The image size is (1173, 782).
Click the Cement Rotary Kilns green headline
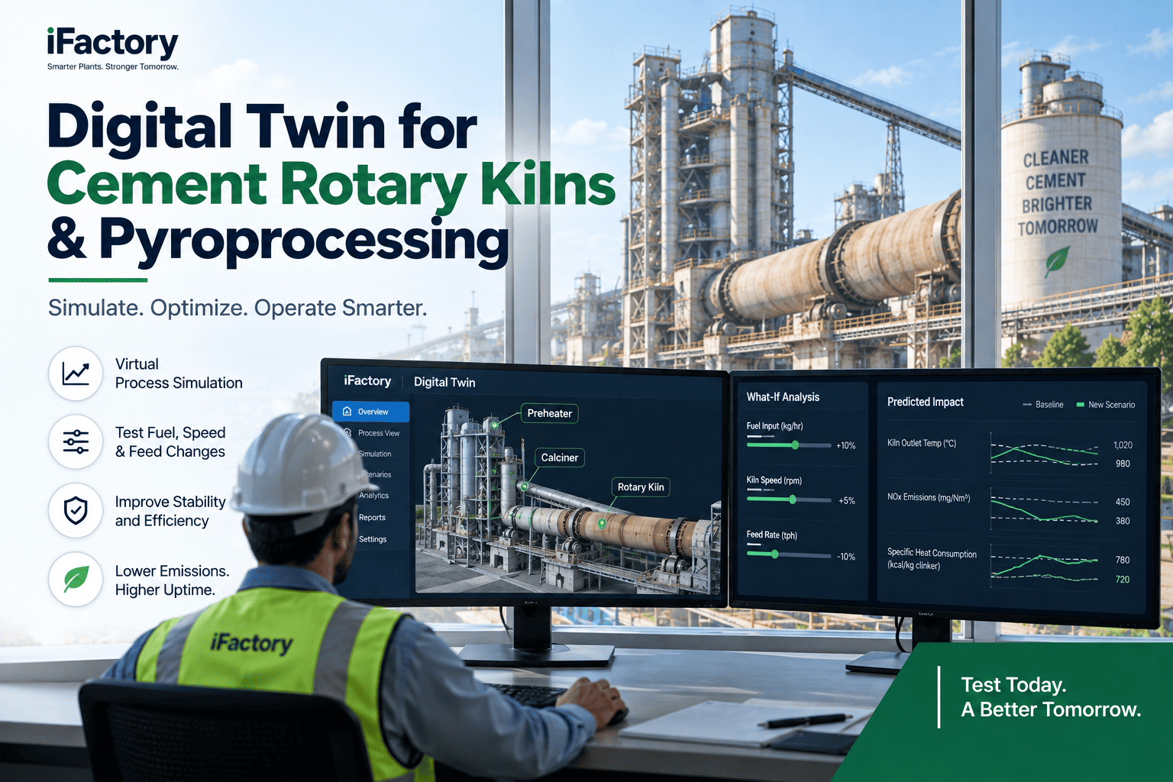pos(331,184)
